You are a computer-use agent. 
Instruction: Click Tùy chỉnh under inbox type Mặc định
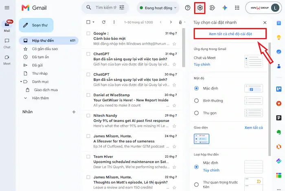click(211, 170)
